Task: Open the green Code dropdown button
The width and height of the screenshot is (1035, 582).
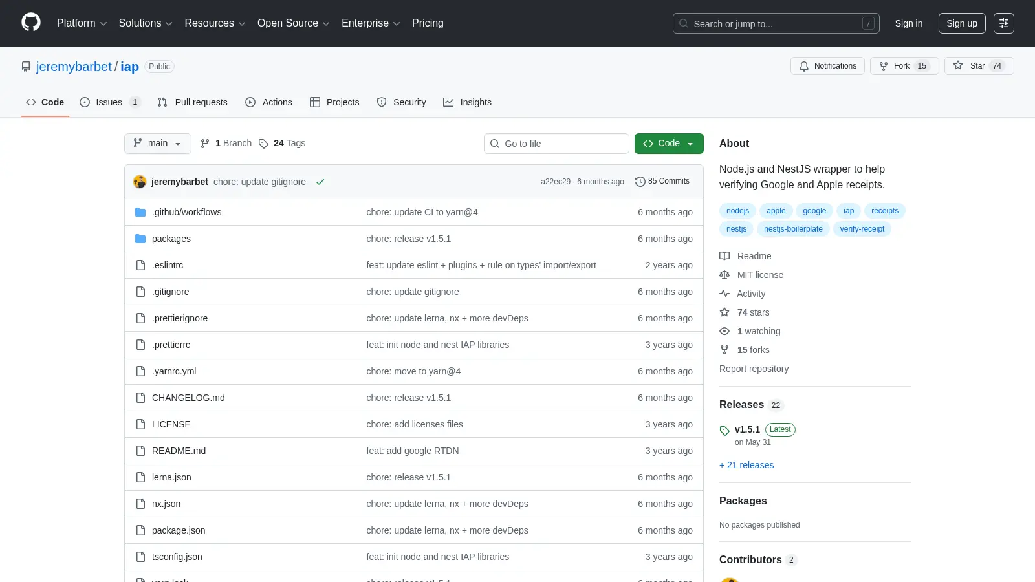Action: point(669,144)
